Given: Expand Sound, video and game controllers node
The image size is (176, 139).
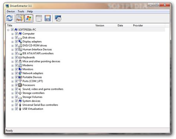Looking at the screenshot, I should (12, 89).
